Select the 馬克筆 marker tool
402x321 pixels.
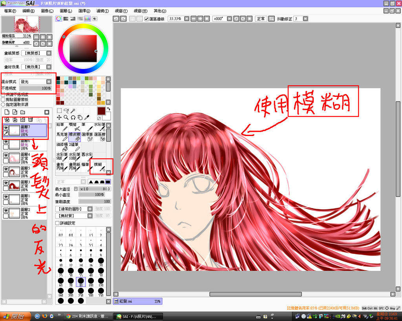coord(62,137)
